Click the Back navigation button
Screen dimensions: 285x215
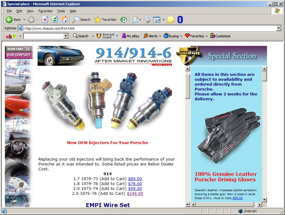point(13,20)
